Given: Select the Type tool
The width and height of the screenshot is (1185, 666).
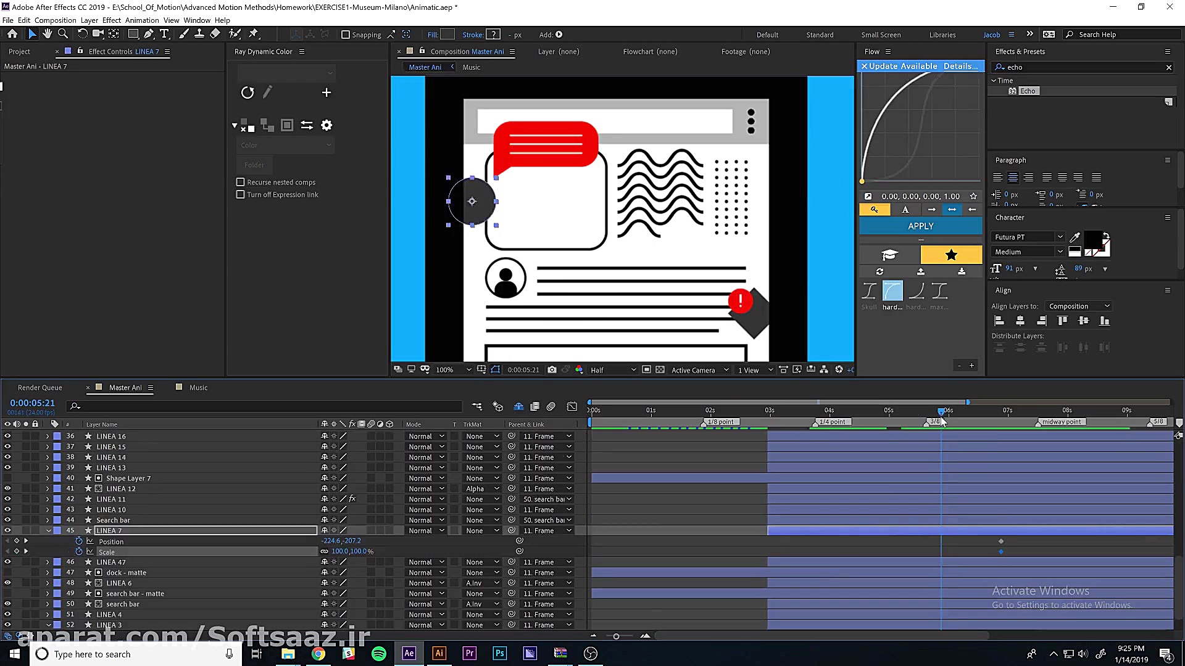Looking at the screenshot, I should [164, 34].
